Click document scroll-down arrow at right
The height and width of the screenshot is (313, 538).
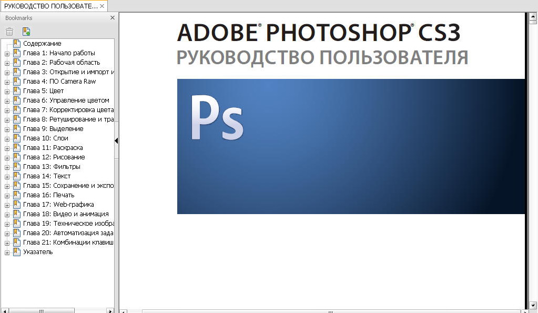pyautogui.click(x=533, y=305)
